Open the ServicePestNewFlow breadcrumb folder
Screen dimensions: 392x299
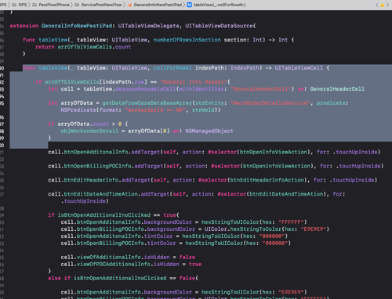tap(98, 5)
